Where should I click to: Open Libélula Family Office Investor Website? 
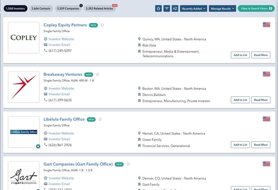coord(61,133)
